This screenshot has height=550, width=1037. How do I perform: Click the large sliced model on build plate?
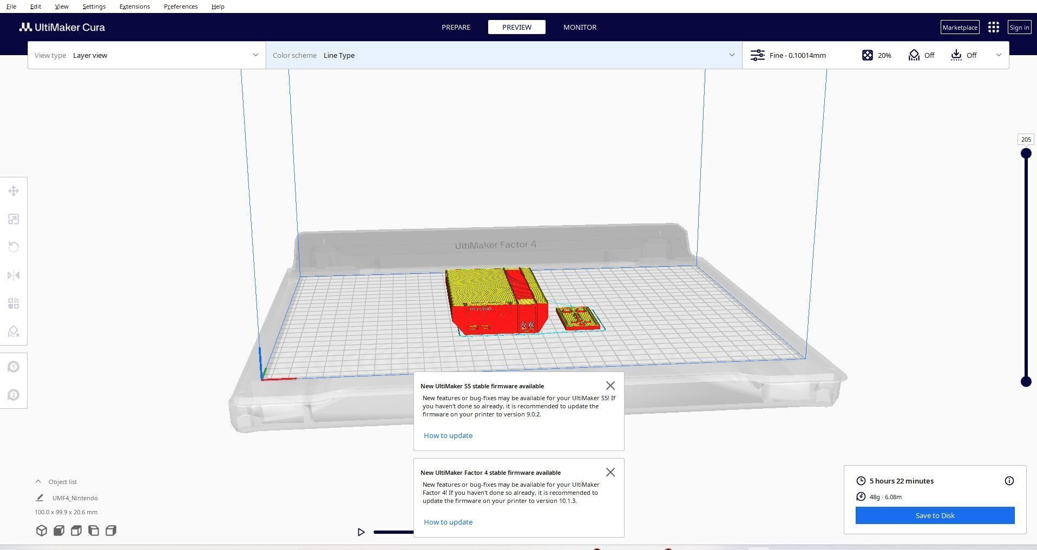[x=497, y=302]
